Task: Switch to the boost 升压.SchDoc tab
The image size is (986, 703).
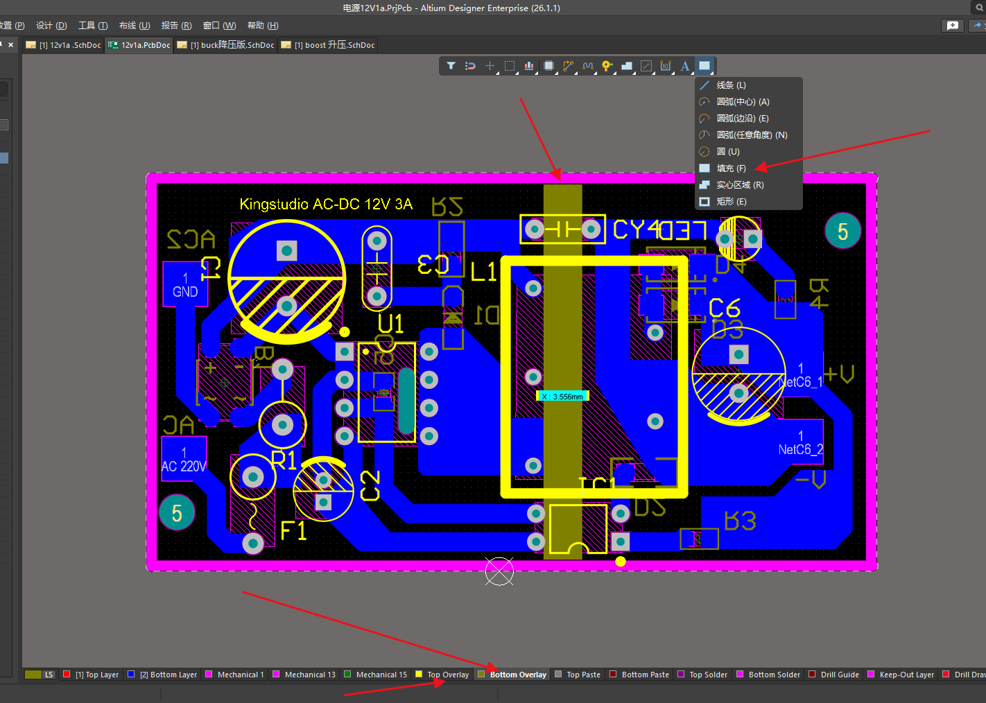Action: point(328,45)
